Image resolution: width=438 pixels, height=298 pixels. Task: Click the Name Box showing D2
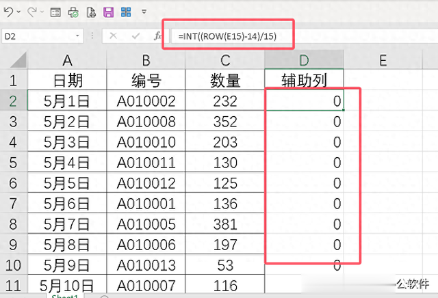point(39,36)
